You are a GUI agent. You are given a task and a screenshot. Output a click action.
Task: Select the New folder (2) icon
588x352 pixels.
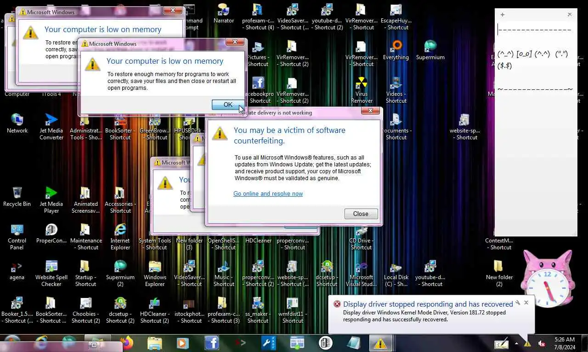[x=499, y=274]
